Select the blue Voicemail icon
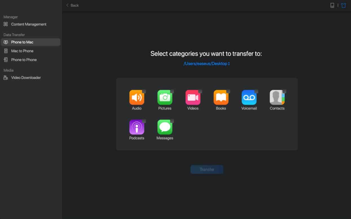Image resolution: width=351 pixels, height=219 pixels. coord(249,98)
